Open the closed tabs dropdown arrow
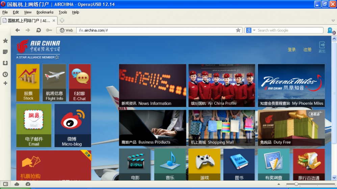The image size is (337, 189). [333, 21]
